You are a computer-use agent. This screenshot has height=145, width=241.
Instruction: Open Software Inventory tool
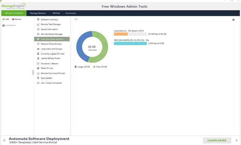pyautogui.click(x=49, y=20)
